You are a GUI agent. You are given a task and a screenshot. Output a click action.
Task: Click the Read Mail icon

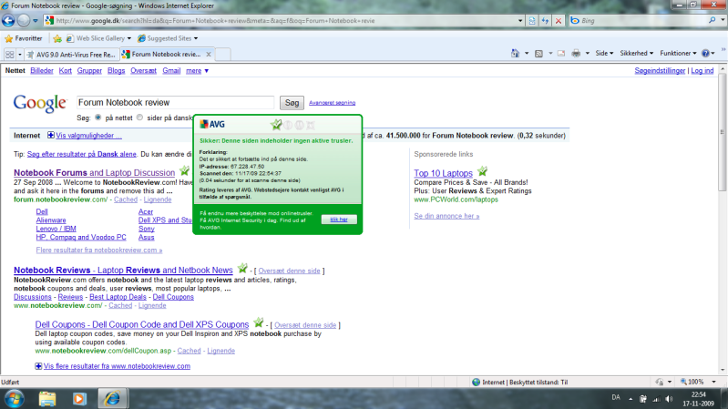(561, 54)
